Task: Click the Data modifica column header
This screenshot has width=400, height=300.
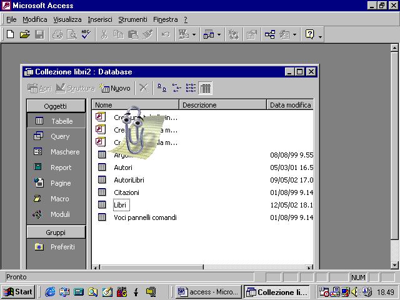Action: pos(290,105)
